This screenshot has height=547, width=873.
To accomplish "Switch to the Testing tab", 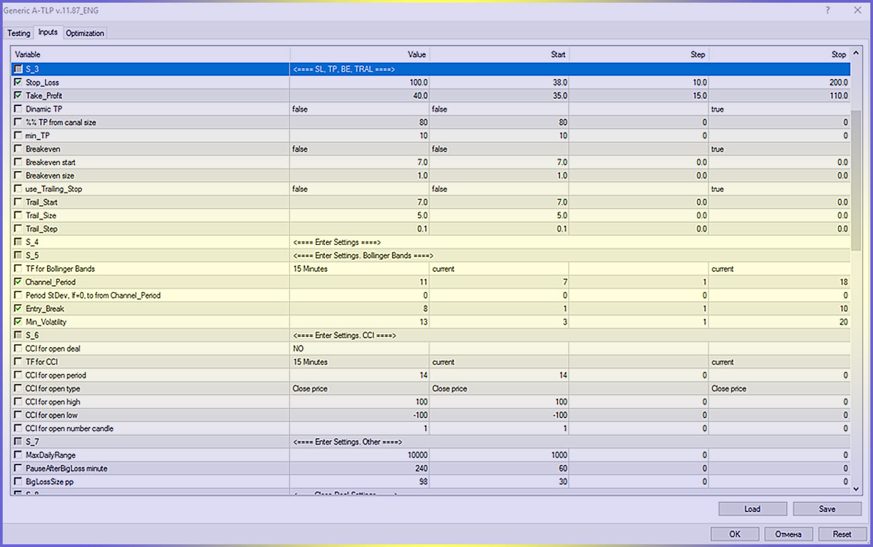I will [19, 33].
